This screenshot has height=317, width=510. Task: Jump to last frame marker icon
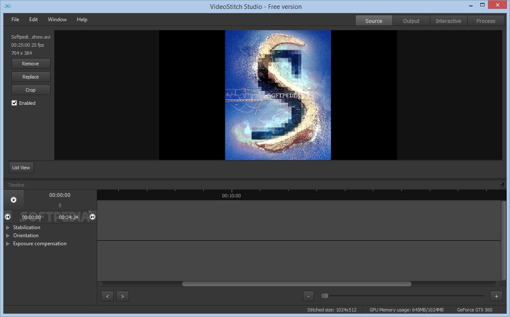(x=92, y=217)
